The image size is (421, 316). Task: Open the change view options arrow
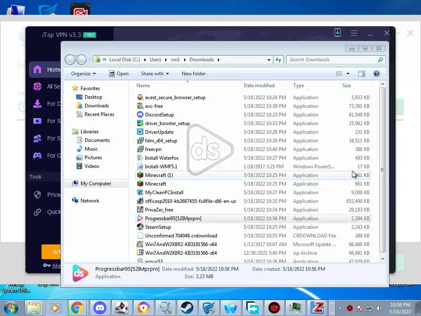tap(348, 74)
